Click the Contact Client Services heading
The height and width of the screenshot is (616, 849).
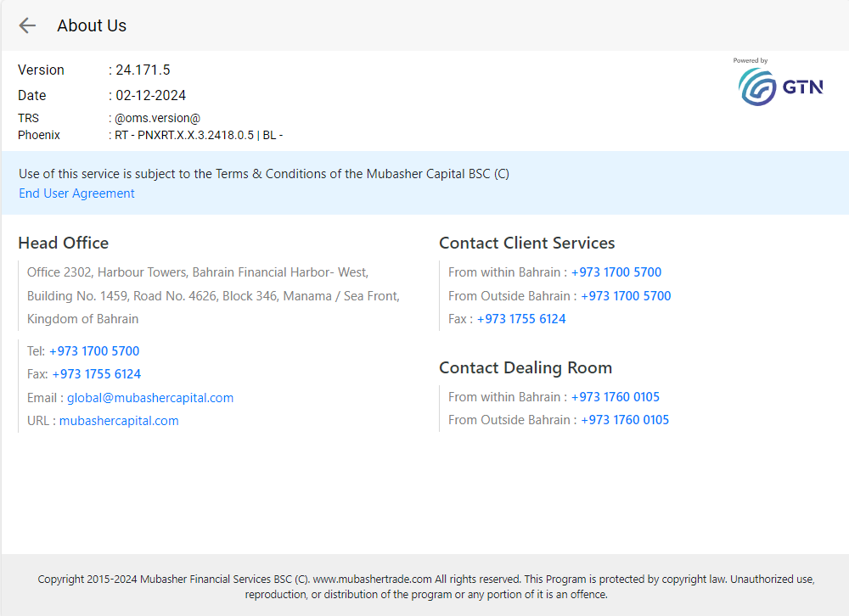pos(527,243)
